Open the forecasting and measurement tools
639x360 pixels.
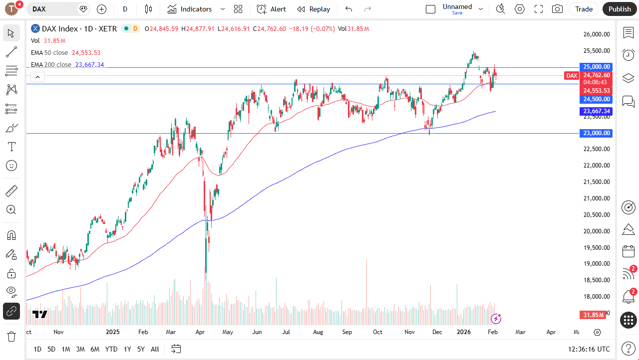point(11,109)
